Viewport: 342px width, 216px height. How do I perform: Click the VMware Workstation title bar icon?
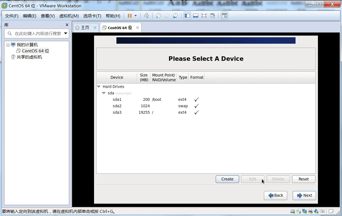(4, 6)
